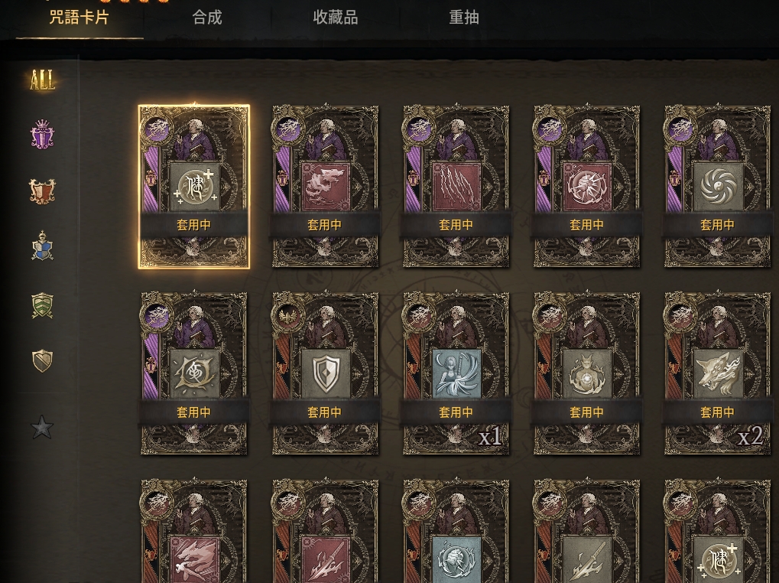Pick the red wolf-head spell card
Image resolution: width=779 pixels, height=583 pixels.
coord(325,187)
